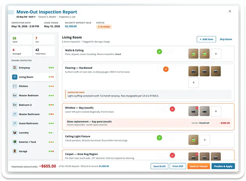Viewport: 246px width, 181px height.
Task: Click the −$605.00 proposed deductions total
Action: click(48, 166)
